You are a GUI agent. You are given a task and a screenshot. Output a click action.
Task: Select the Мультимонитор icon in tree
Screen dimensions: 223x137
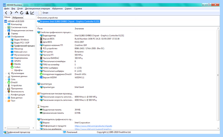pos(12,55)
